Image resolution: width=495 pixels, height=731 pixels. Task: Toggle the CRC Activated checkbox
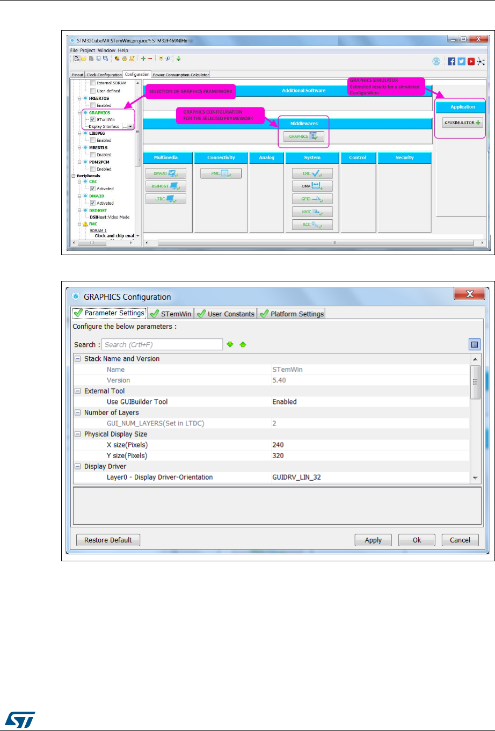click(93, 189)
